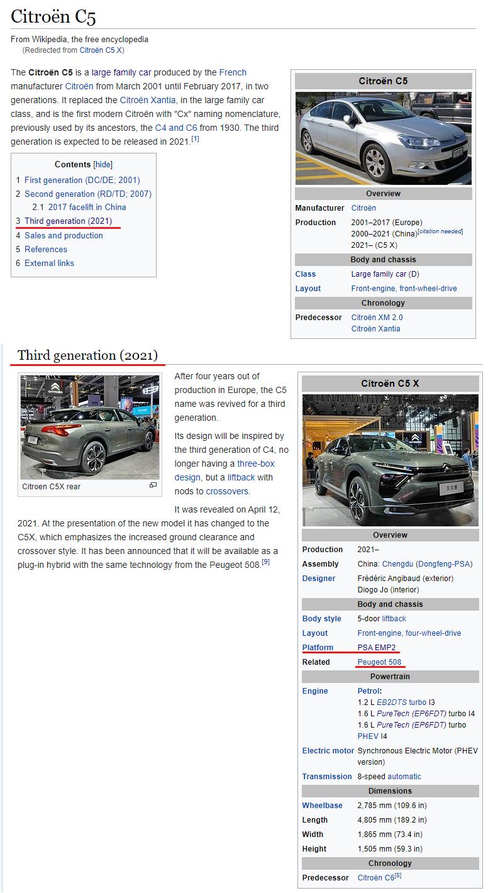
Task: Jump to Second generation (RD/TD; 2007) section
Action: (x=88, y=194)
